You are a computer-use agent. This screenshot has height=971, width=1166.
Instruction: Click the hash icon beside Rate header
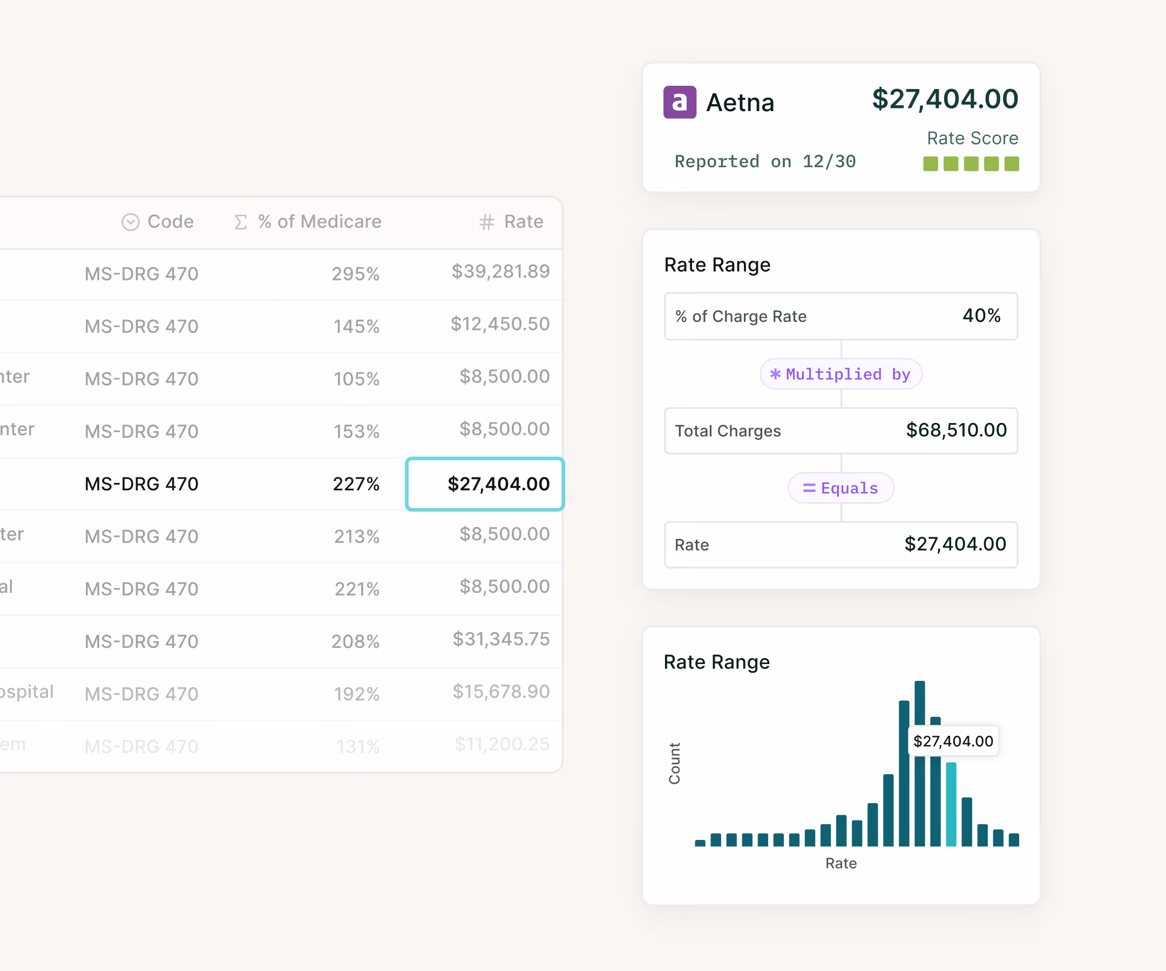pyautogui.click(x=486, y=222)
